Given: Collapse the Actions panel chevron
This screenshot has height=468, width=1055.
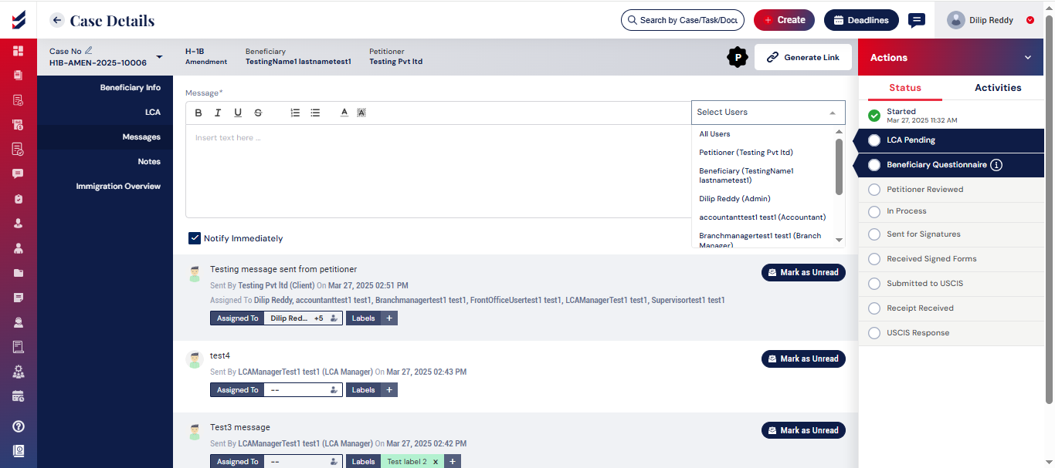Looking at the screenshot, I should 1027,58.
